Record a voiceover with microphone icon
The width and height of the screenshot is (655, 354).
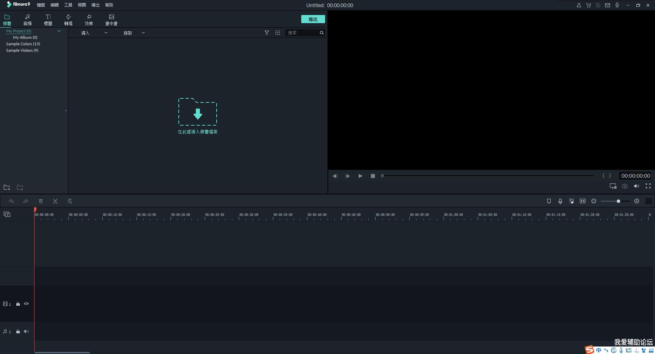tap(560, 201)
